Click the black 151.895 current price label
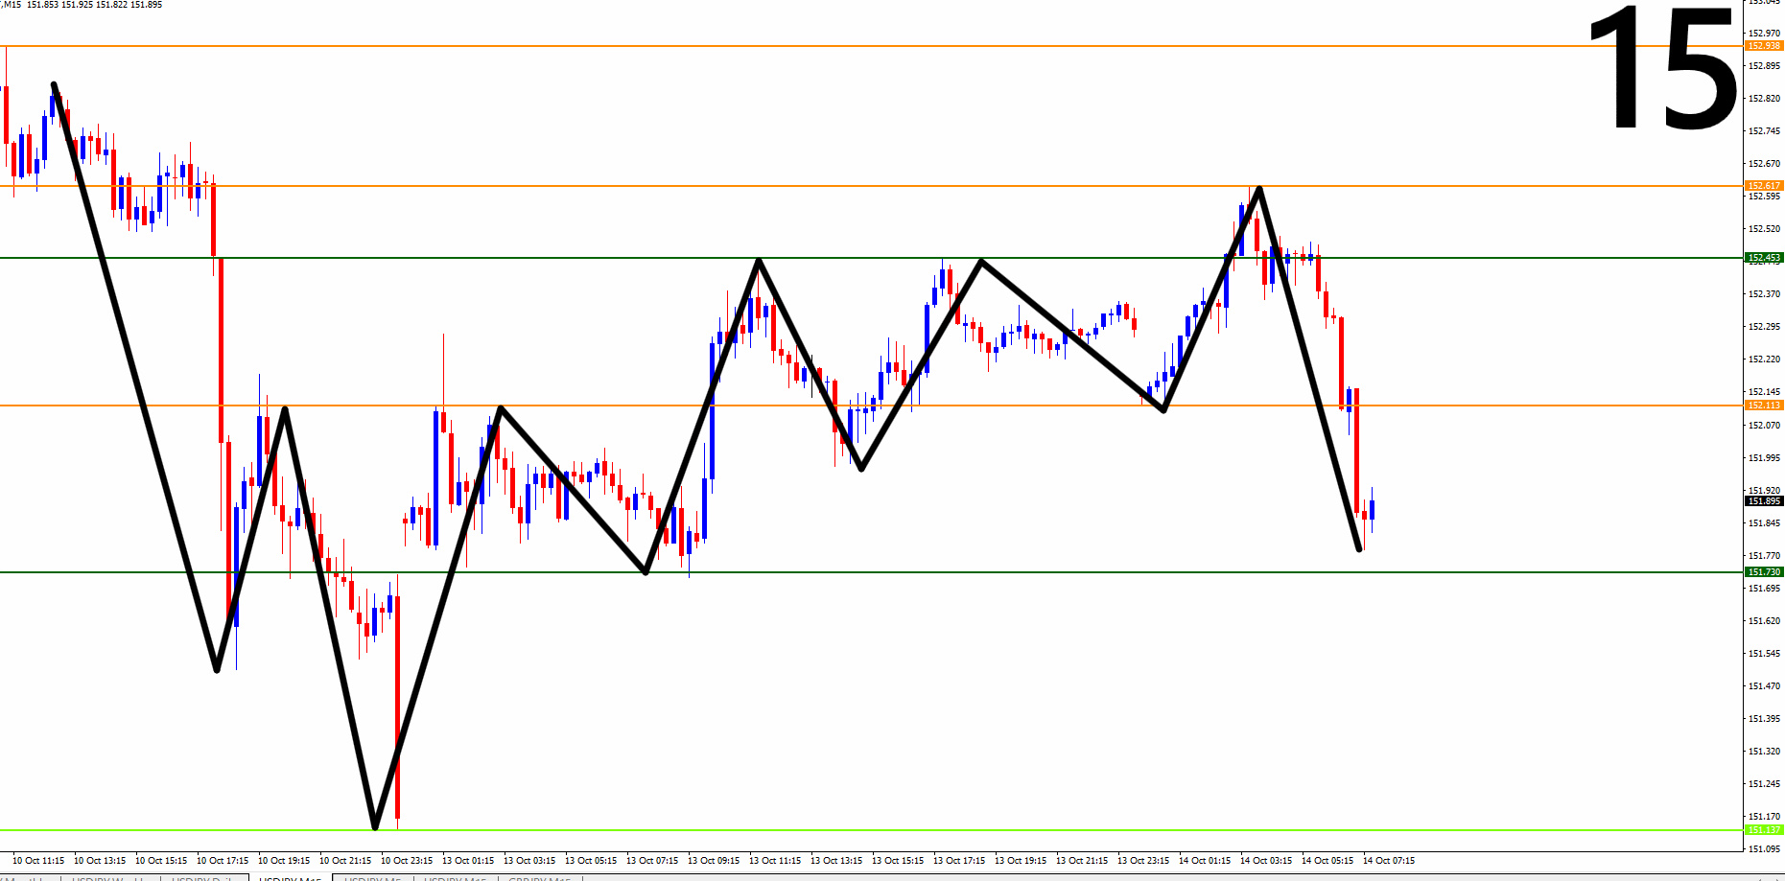Viewport: 1785px width, 881px height. pyautogui.click(x=1764, y=501)
